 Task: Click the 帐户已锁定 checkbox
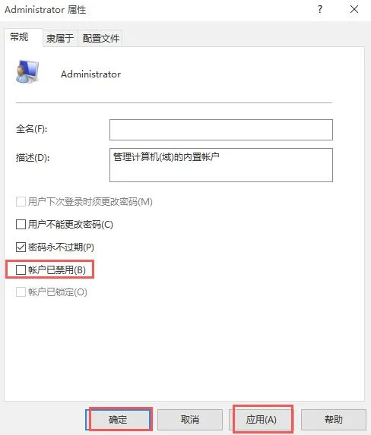coord(21,292)
